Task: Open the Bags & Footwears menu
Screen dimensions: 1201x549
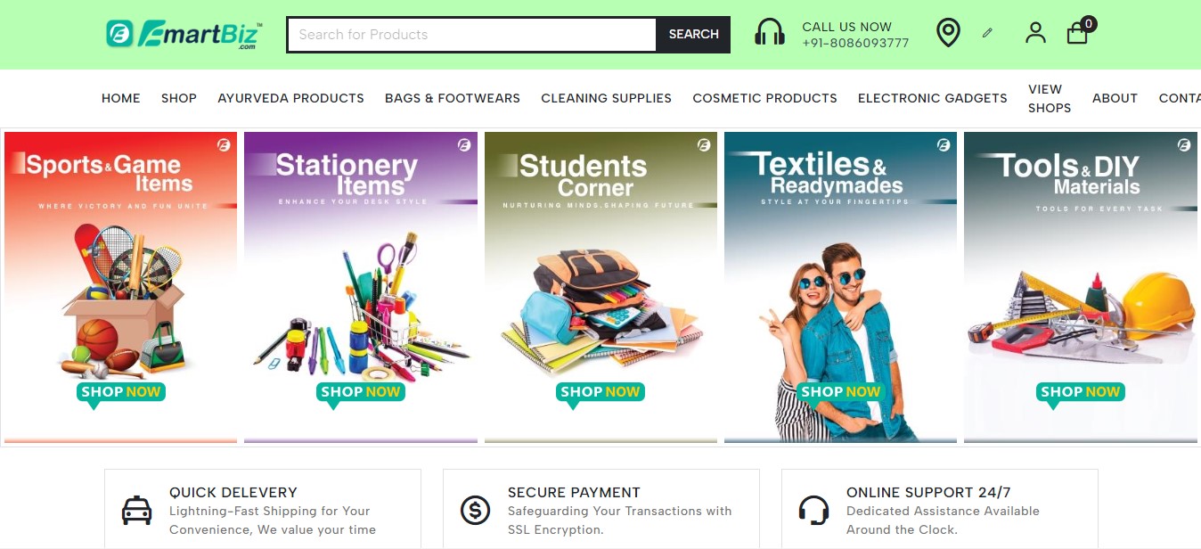Action: 453,98
